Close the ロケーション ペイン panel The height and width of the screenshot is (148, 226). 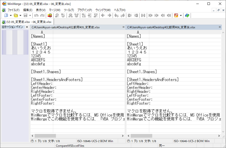(x=27, y=27)
